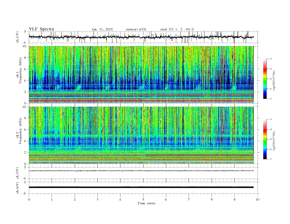
Task: Click inside the ch.1 spectrogram panel
Action: click(141, 75)
